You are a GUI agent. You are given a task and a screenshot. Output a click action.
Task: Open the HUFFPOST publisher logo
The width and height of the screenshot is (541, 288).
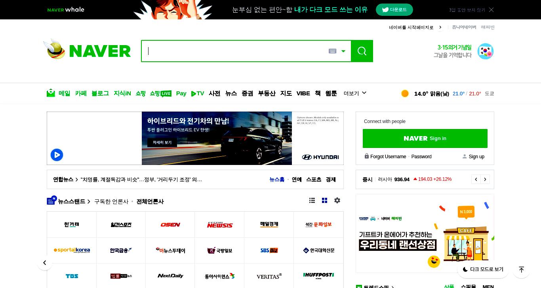(318, 276)
